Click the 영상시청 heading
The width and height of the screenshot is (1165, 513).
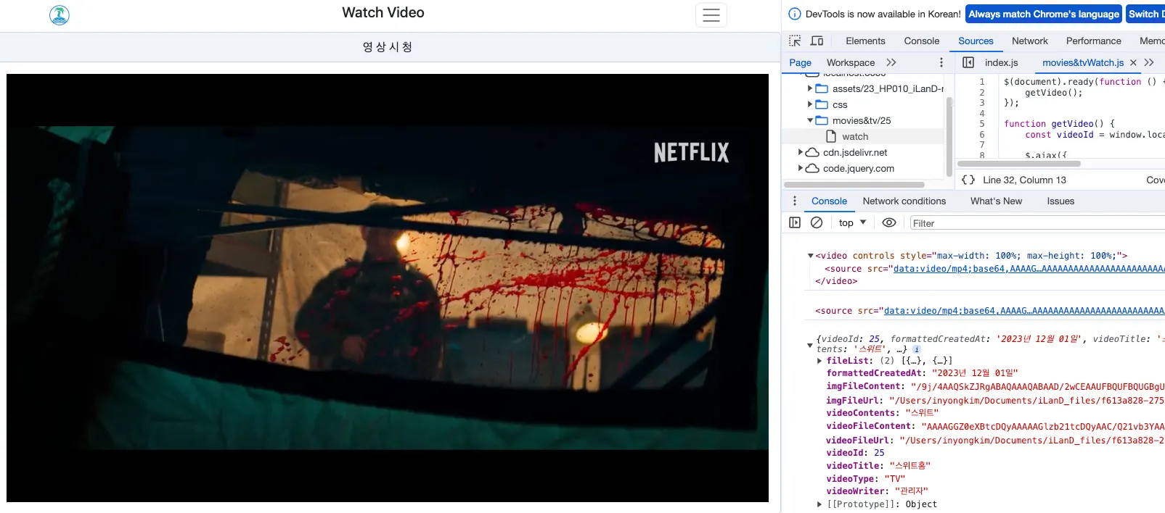tap(388, 47)
